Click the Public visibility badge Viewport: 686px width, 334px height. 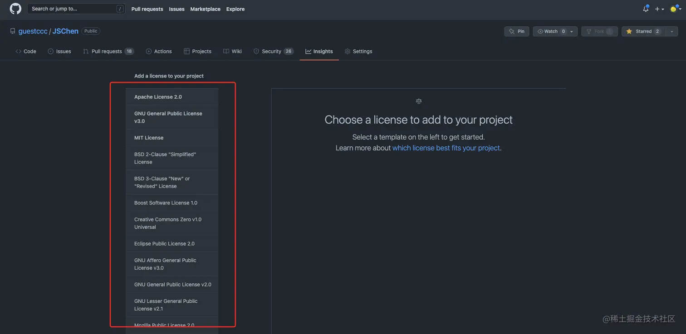(91, 31)
